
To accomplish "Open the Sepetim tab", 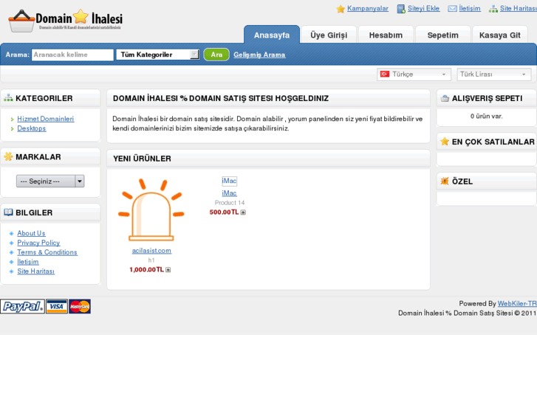I will point(442,35).
